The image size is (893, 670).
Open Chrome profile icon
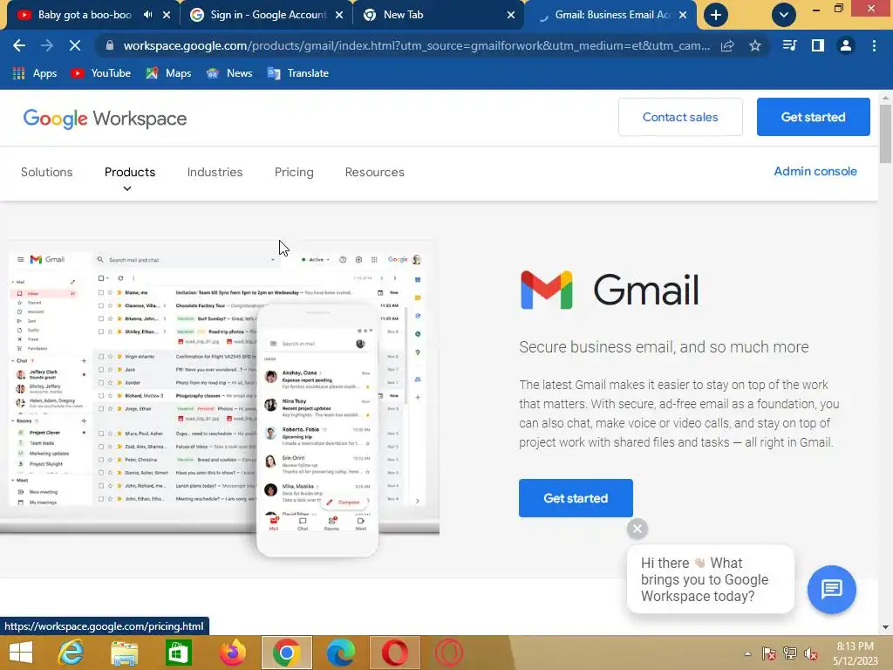[846, 45]
